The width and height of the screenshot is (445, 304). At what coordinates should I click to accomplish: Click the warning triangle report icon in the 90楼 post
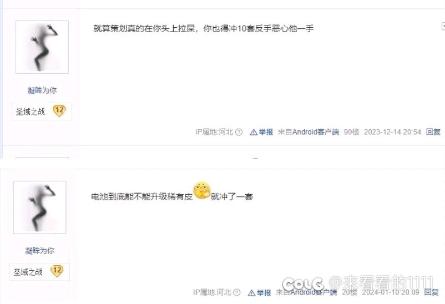pyautogui.click(x=254, y=132)
